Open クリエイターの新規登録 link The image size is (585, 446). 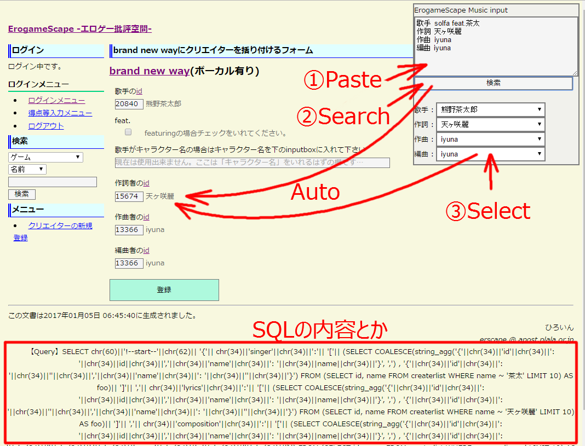coord(60,226)
